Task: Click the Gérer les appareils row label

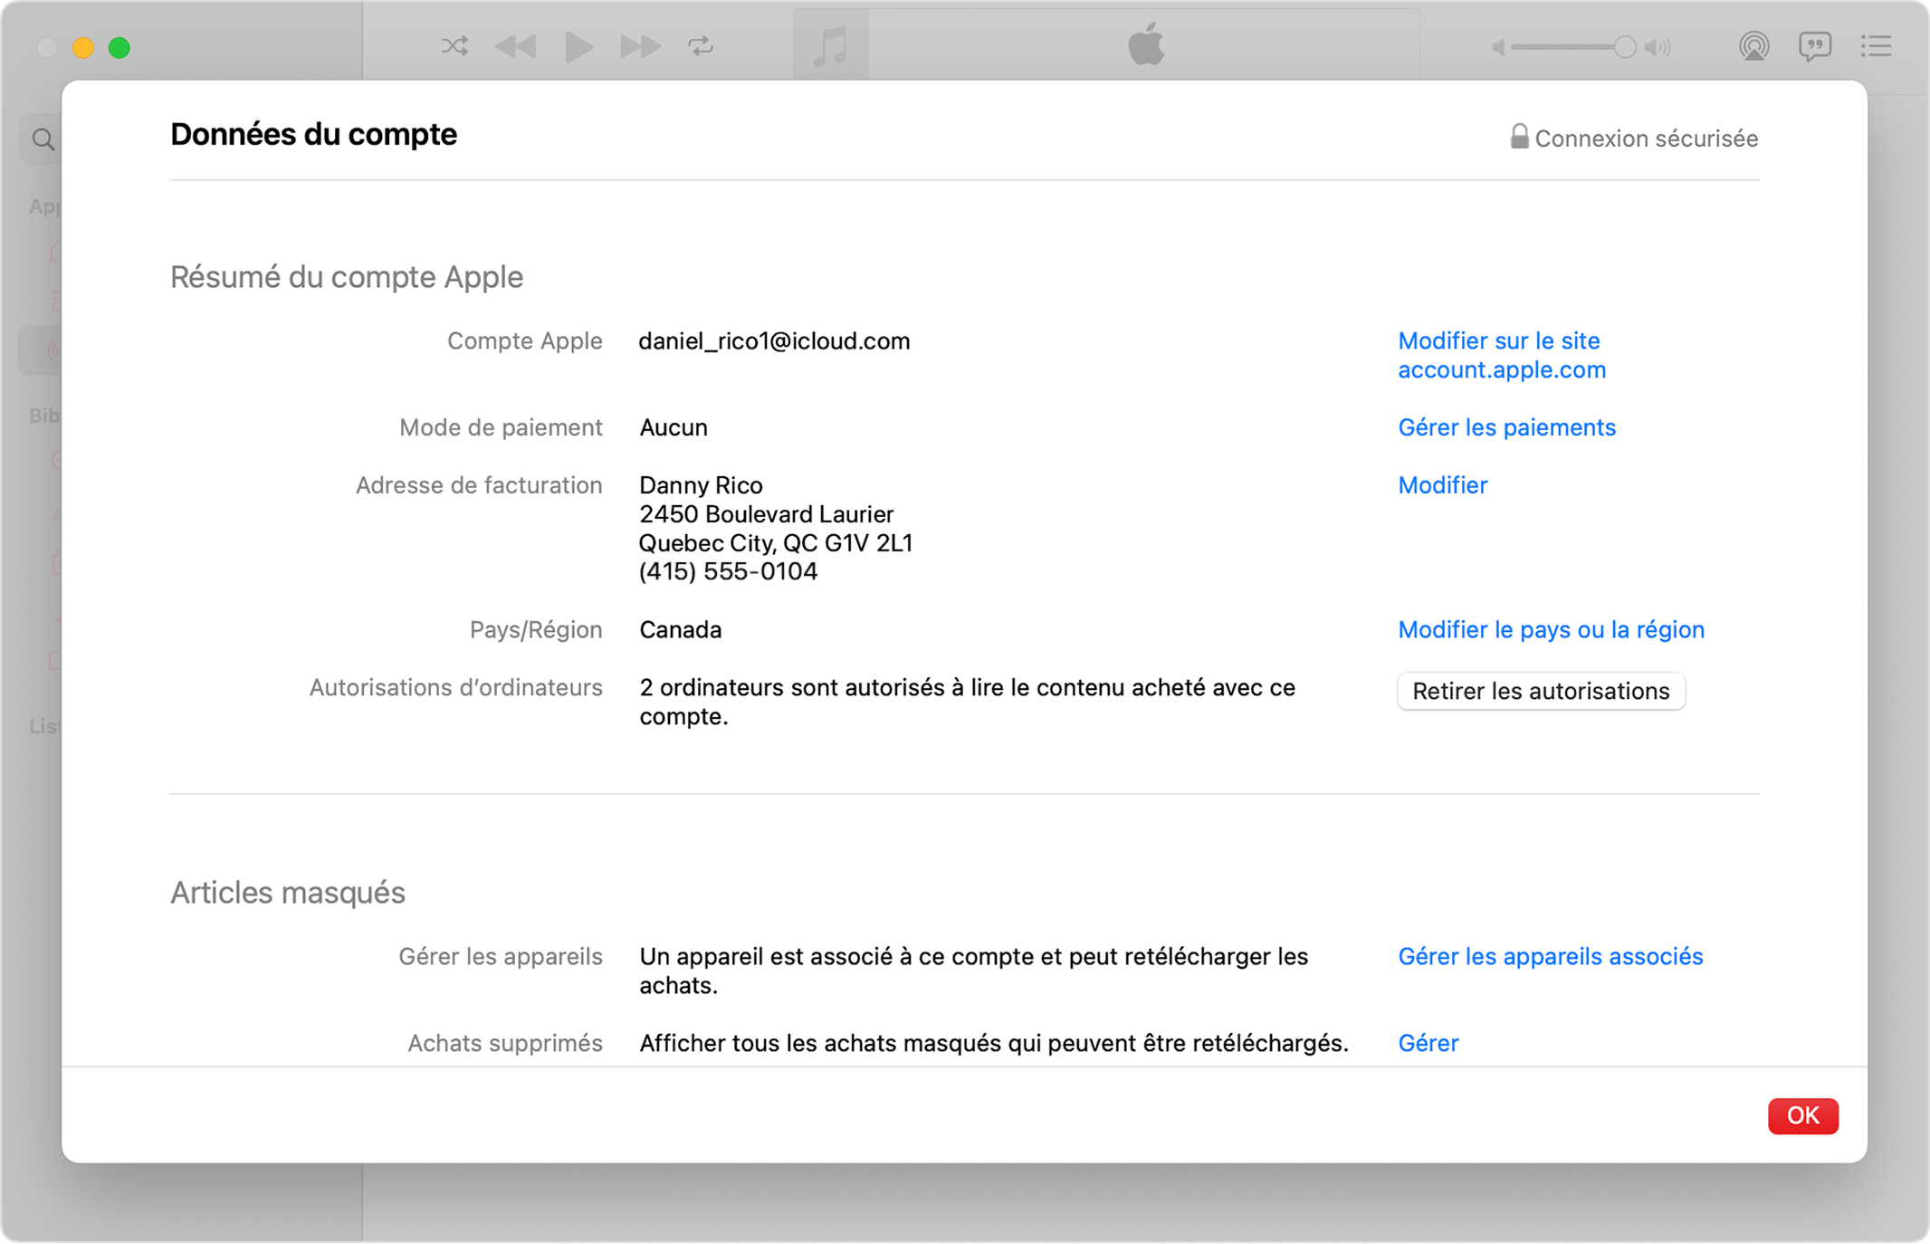Action: (x=501, y=956)
